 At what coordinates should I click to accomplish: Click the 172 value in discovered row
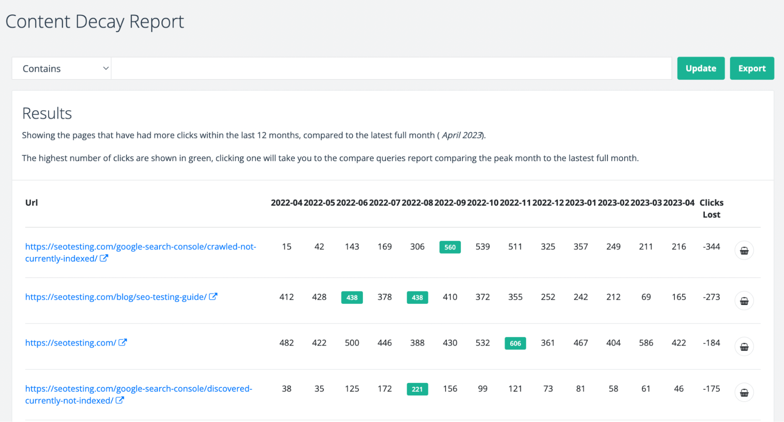coord(385,389)
